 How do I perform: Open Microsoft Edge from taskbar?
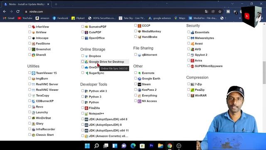coord(133,146)
